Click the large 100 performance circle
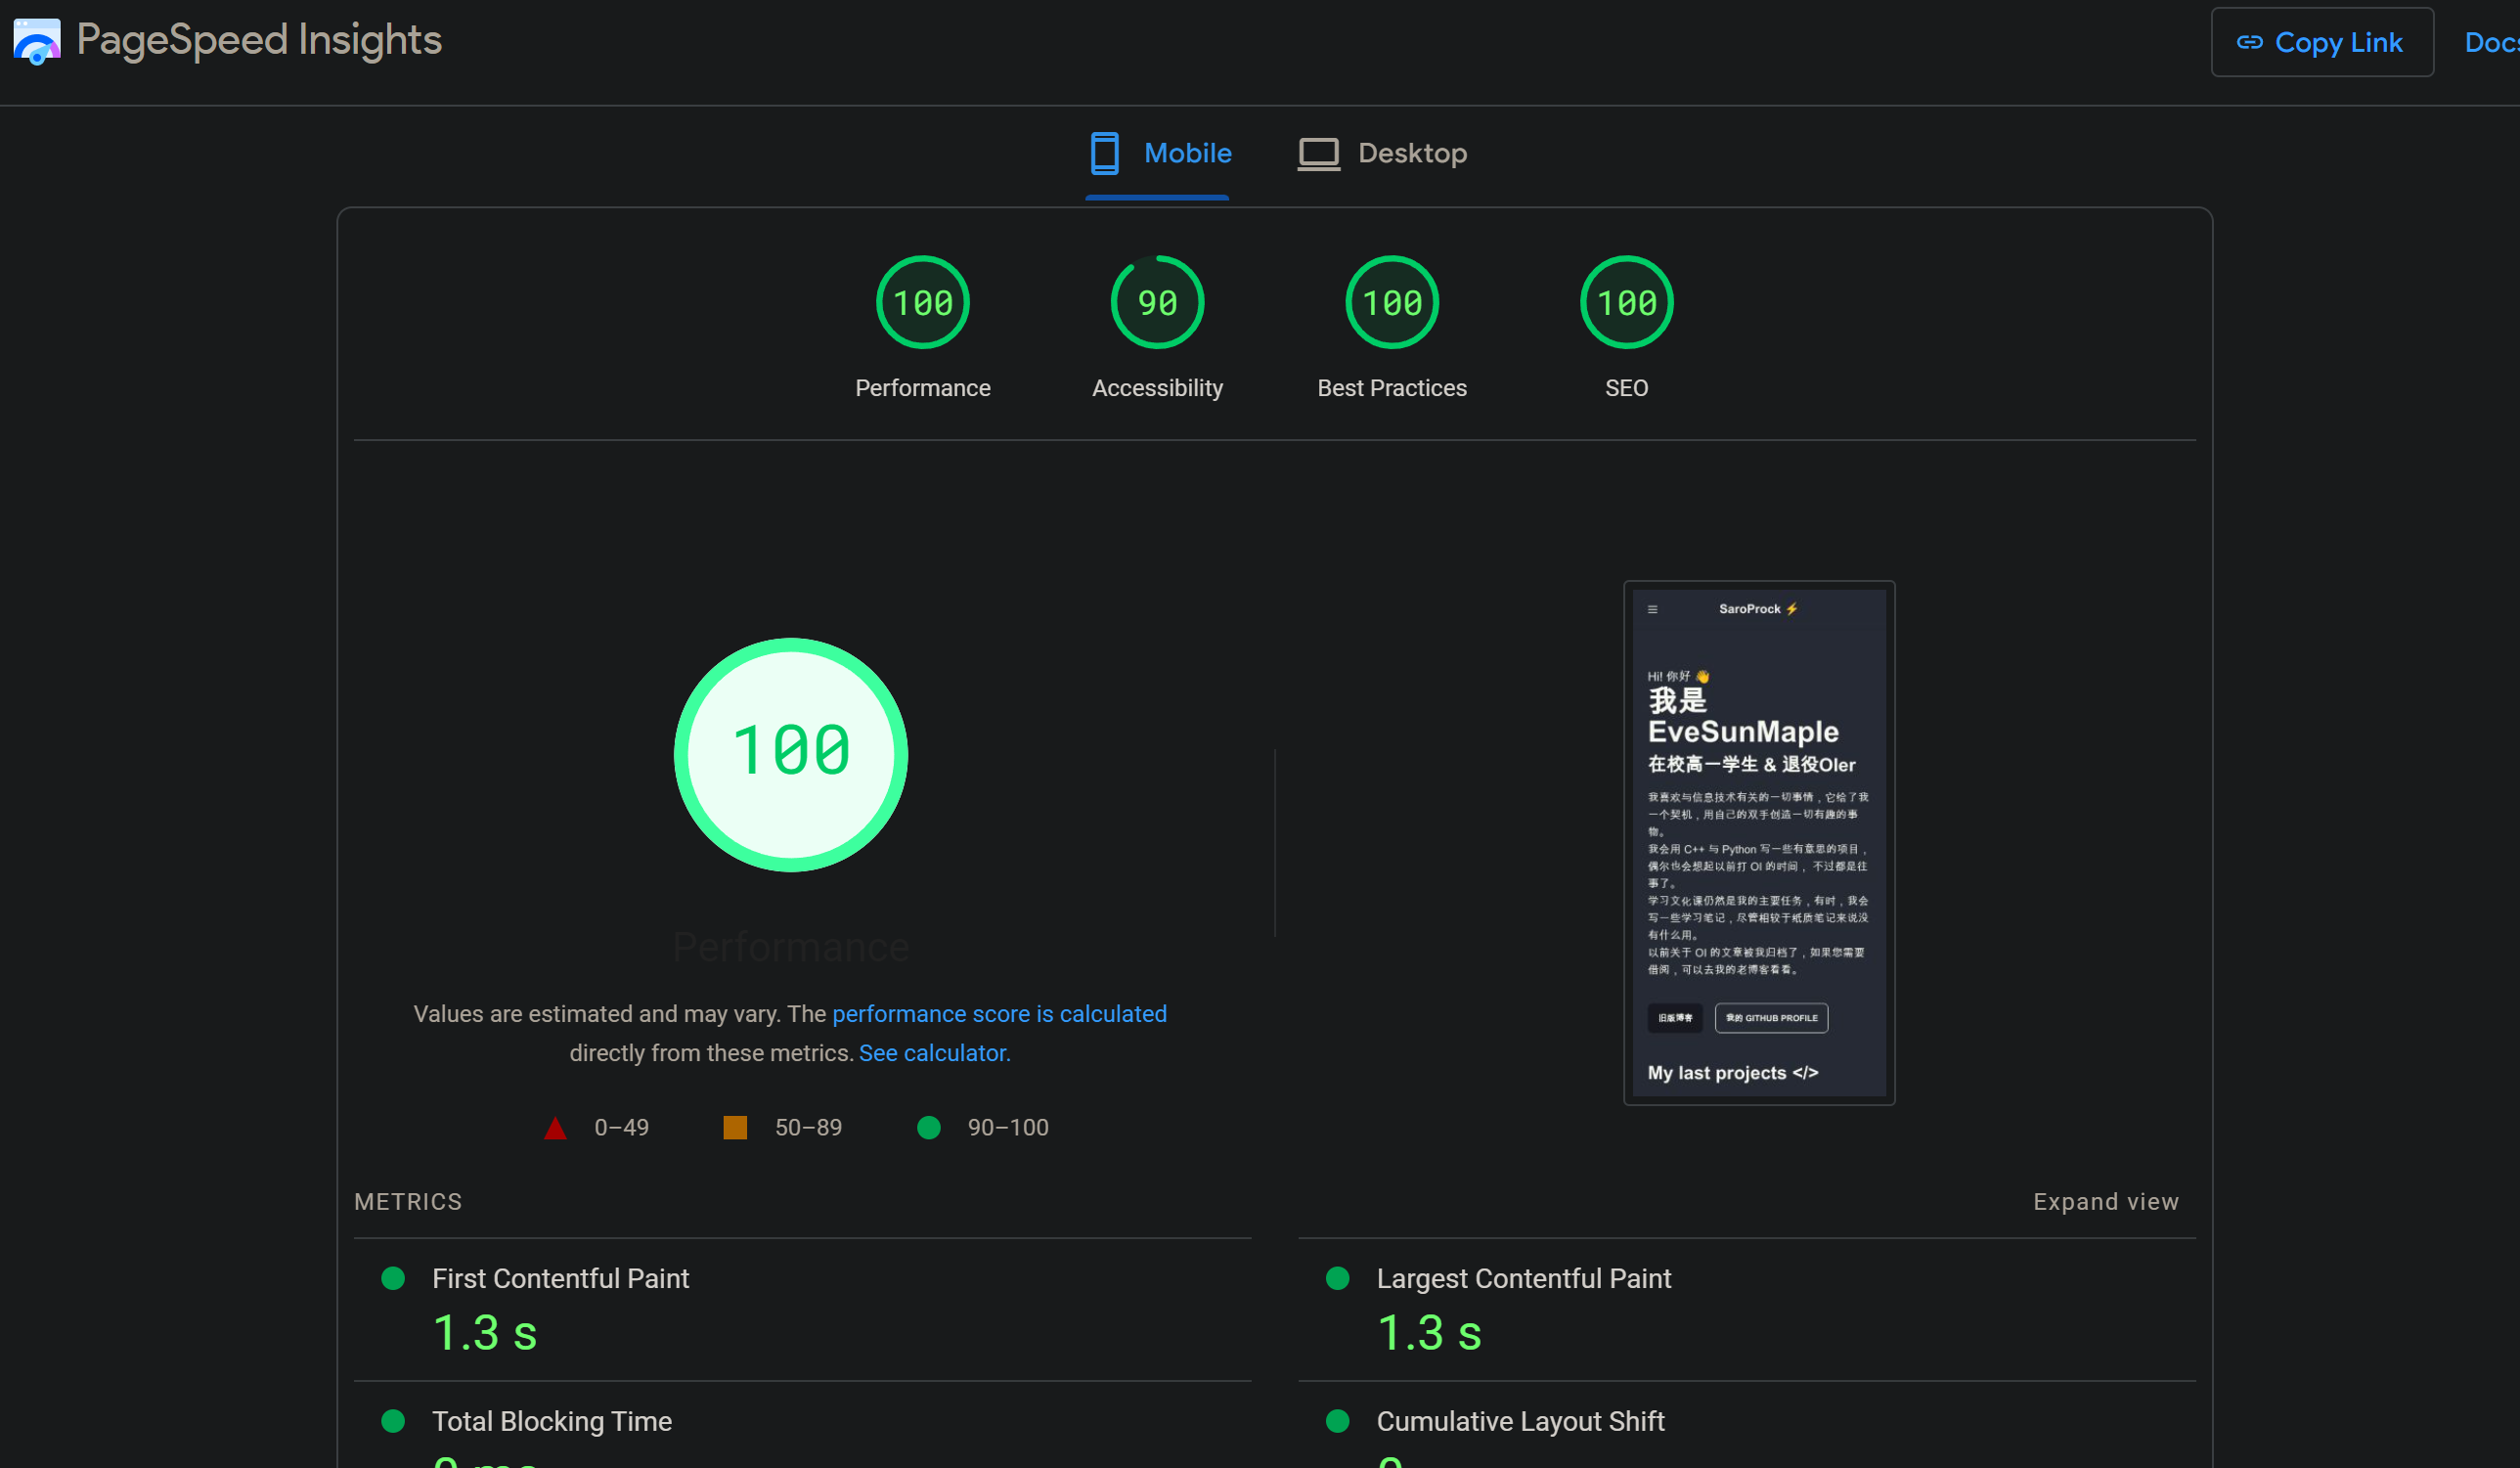The width and height of the screenshot is (2520, 1468). [x=790, y=755]
